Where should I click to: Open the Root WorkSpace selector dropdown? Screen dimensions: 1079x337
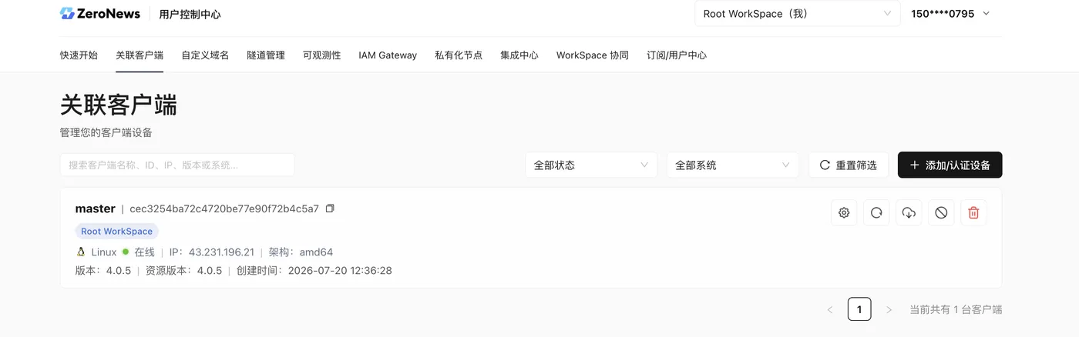pyautogui.click(x=798, y=14)
